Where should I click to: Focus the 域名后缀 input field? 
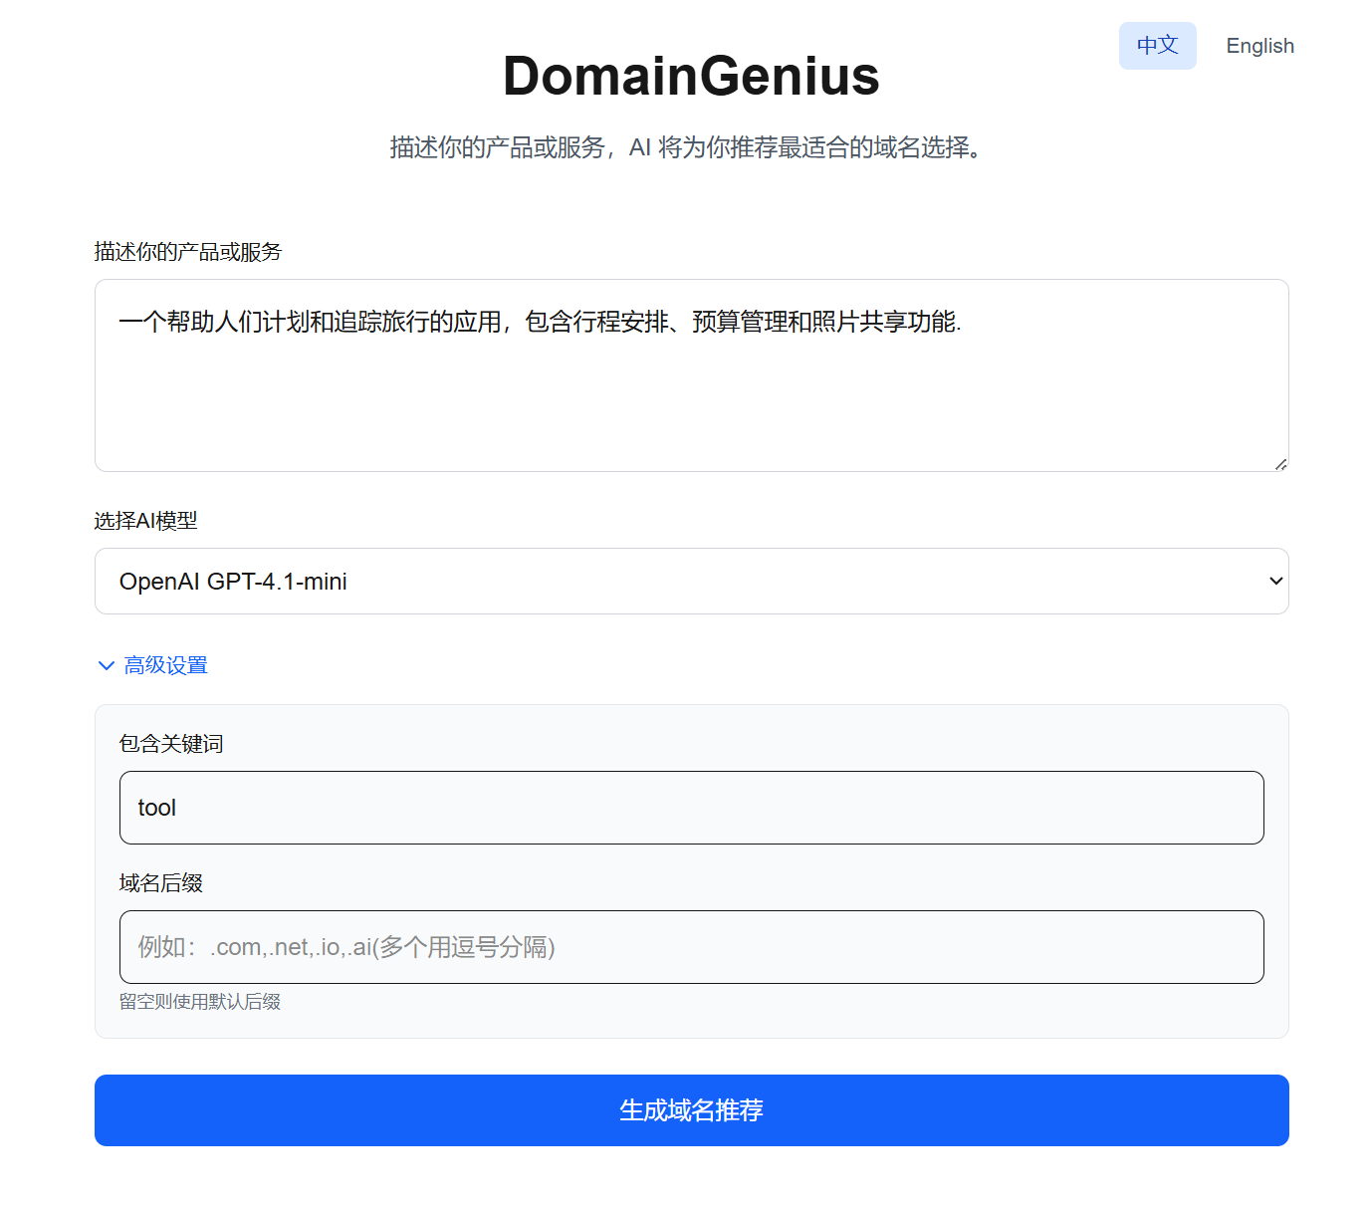pos(692,947)
